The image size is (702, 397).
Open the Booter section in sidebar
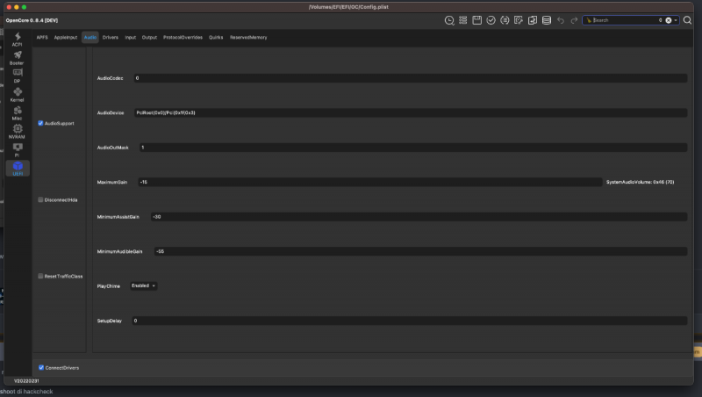[x=17, y=58]
